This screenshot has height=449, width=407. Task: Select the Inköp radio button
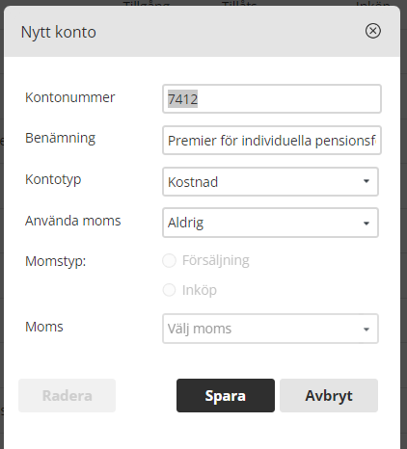pyautogui.click(x=169, y=290)
